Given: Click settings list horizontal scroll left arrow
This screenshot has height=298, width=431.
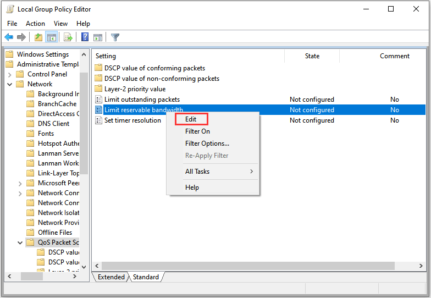Looking at the screenshot, I should 97,266.
